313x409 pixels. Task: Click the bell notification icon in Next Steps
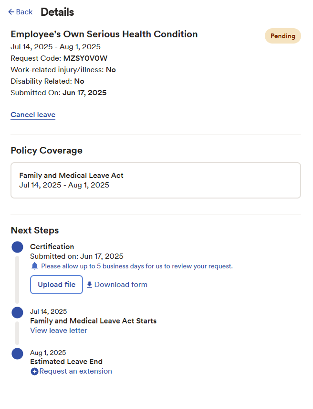click(x=34, y=266)
